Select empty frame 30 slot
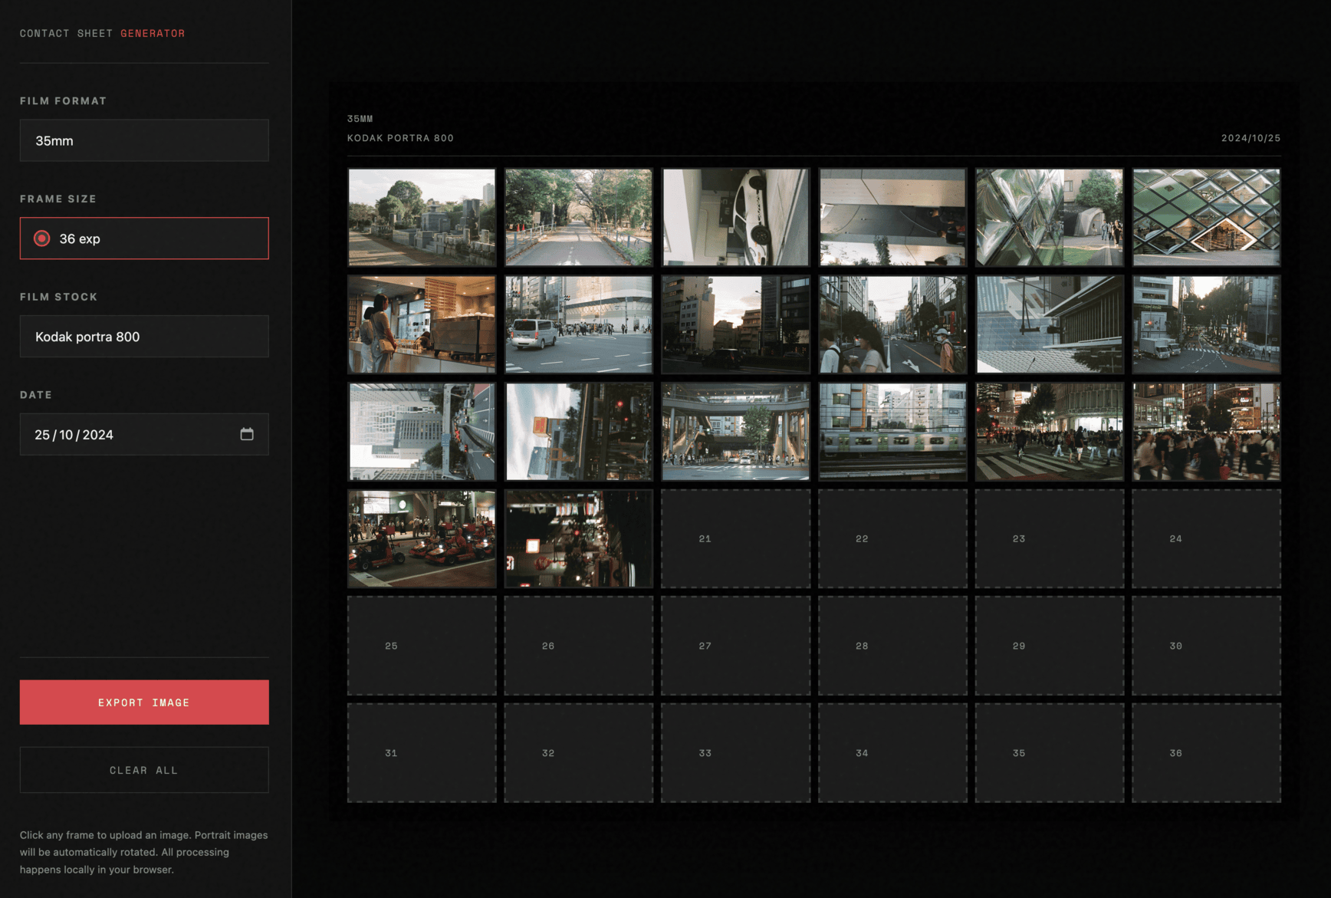The width and height of the screenshot is (1331, 898). pyautogui.click(x=1206, y=646)
